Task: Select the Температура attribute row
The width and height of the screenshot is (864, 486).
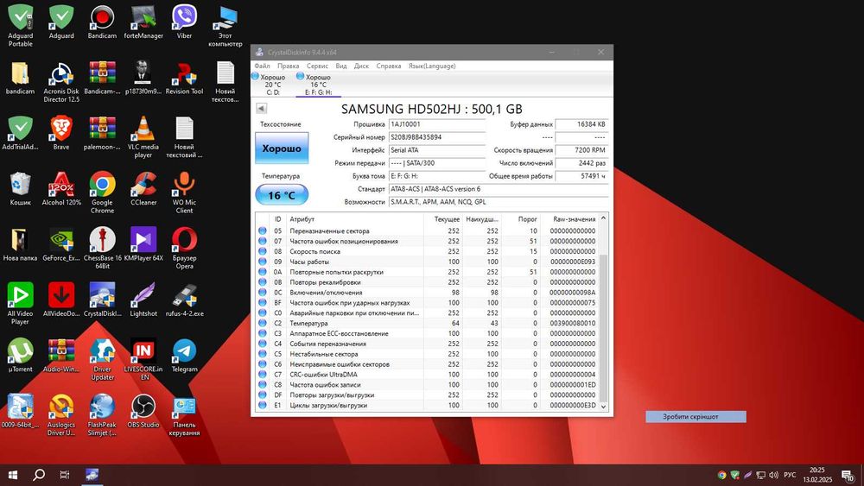Action: point(428,323)
